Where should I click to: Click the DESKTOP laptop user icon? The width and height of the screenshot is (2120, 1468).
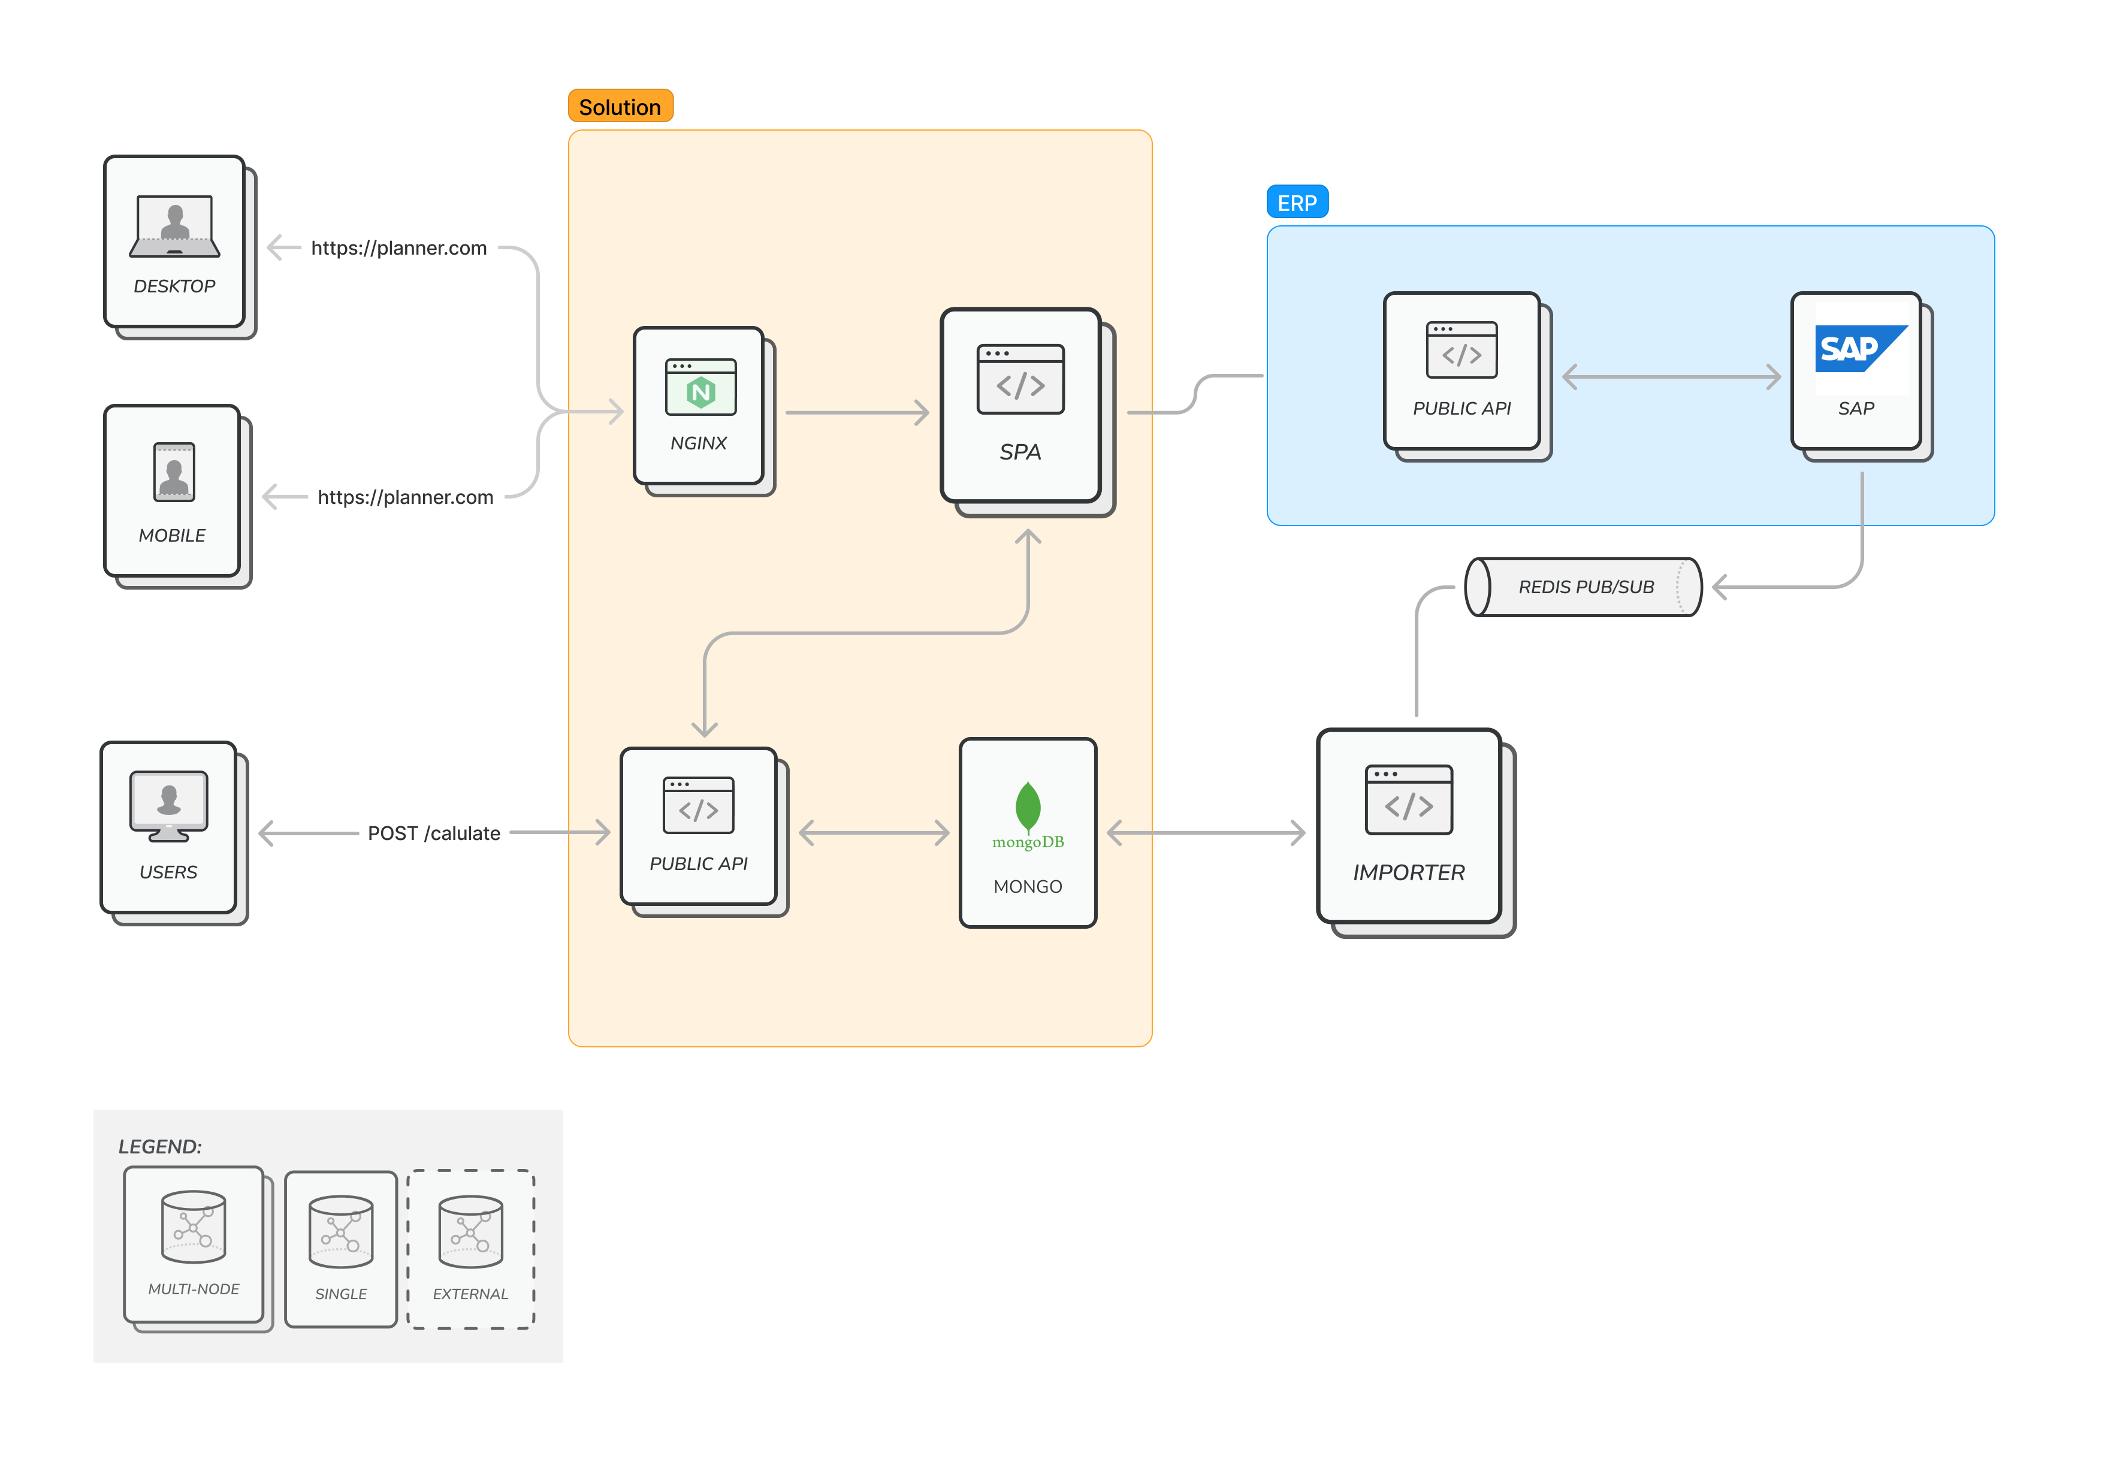[x=175, y=226]
